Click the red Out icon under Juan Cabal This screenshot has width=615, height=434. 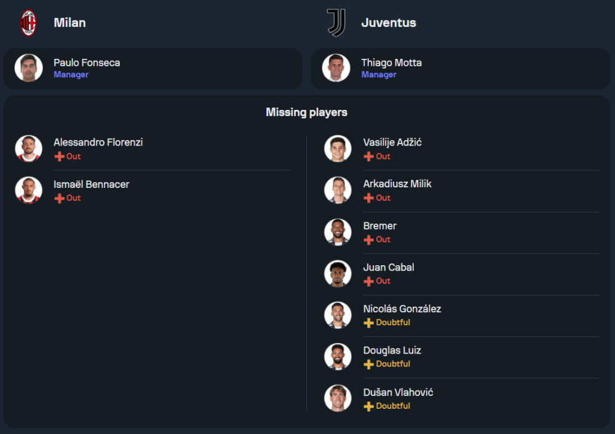click(368, 281)
